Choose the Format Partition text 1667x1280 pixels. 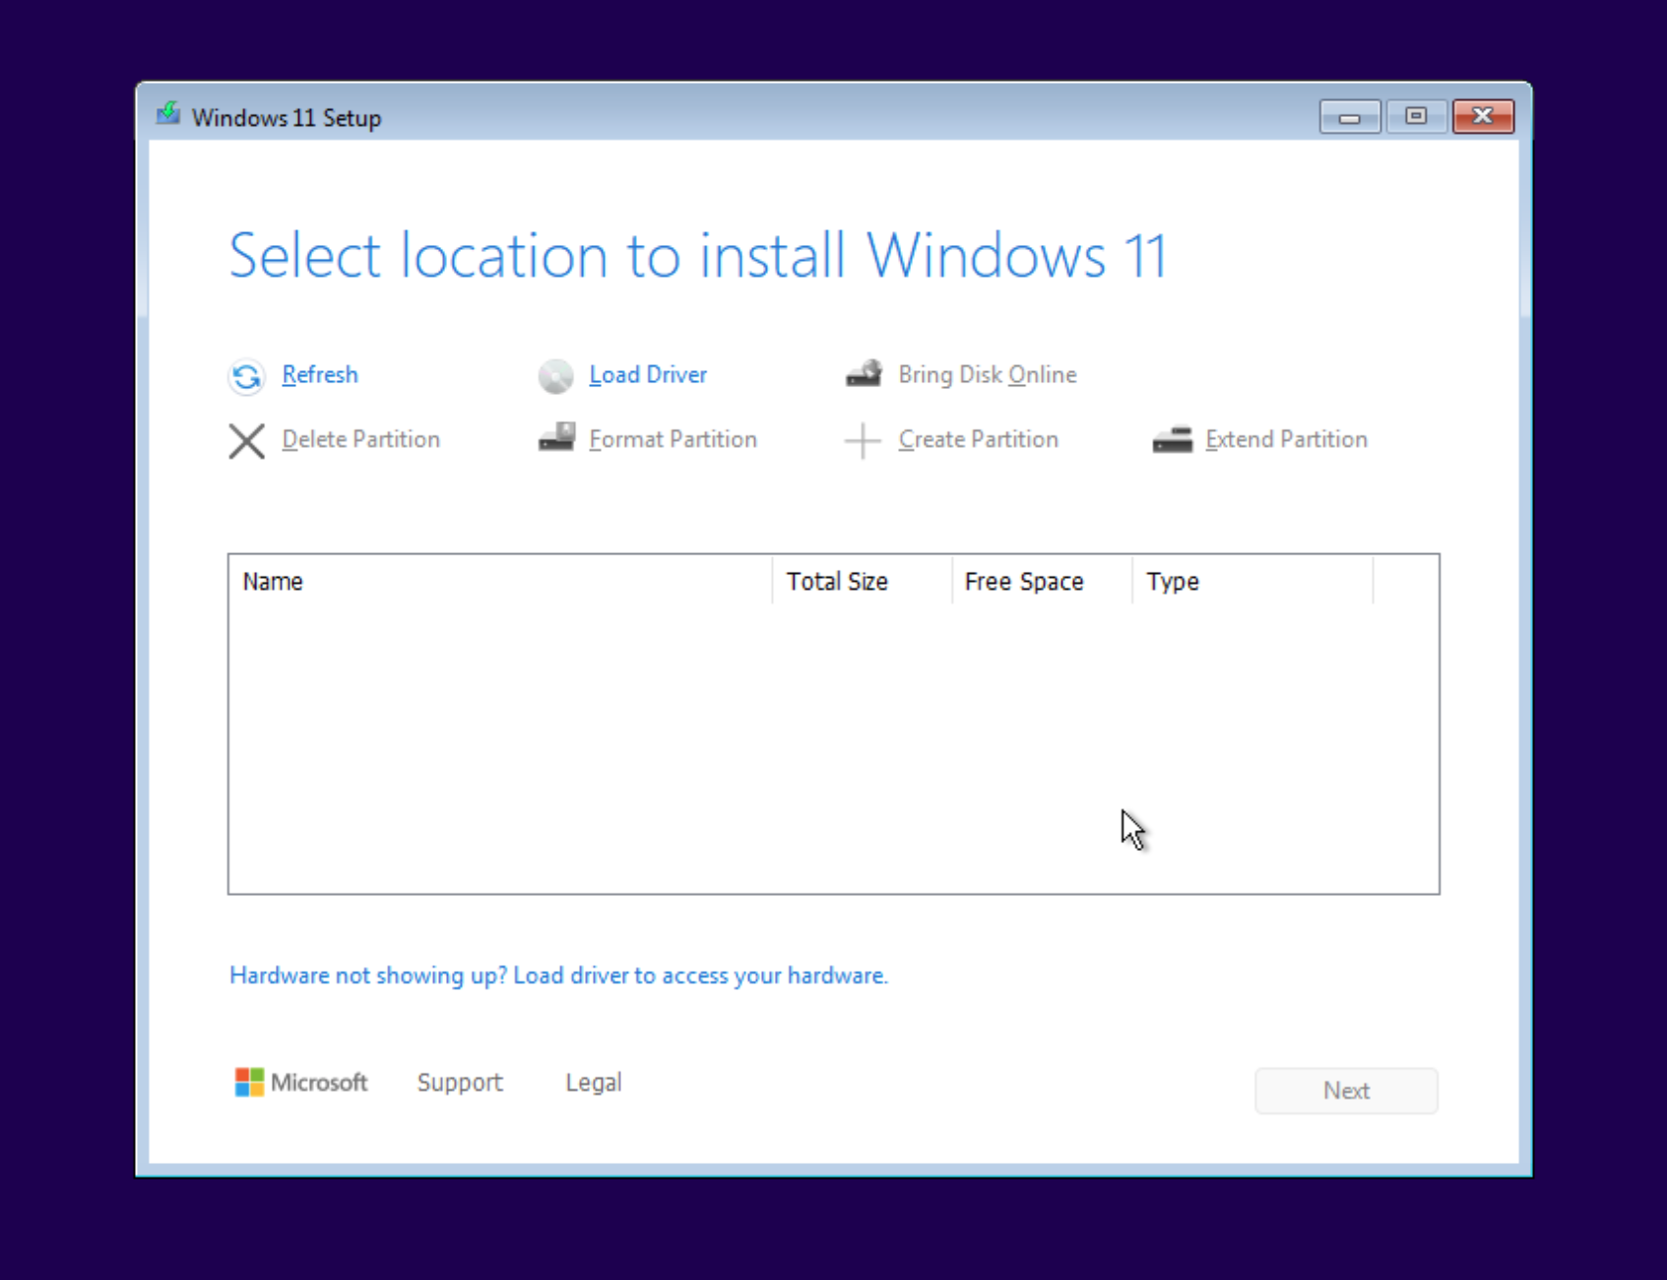click(x=673, y=439)
